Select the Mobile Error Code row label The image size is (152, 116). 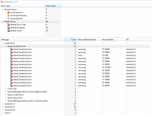[x=18, y=25]
